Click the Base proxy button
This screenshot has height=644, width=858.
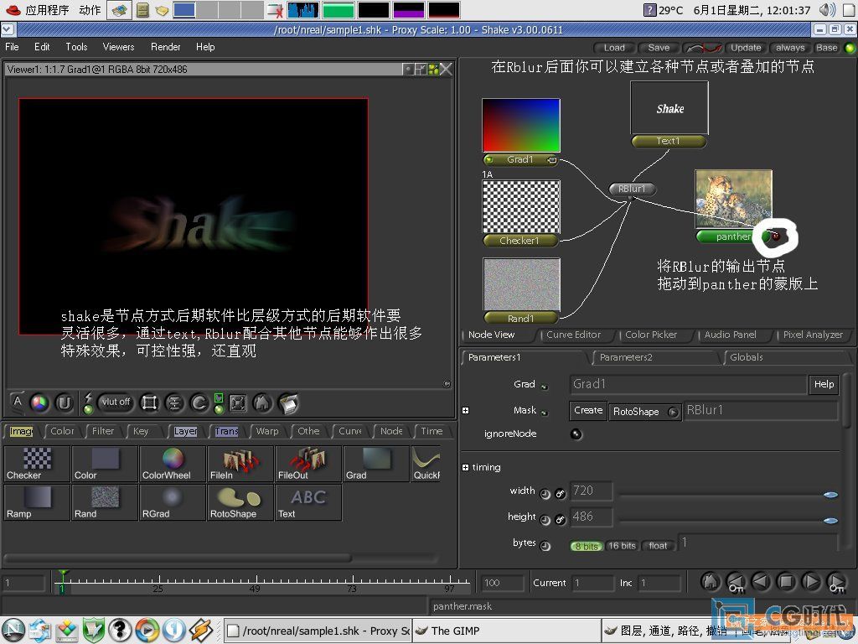click(826, 48)
